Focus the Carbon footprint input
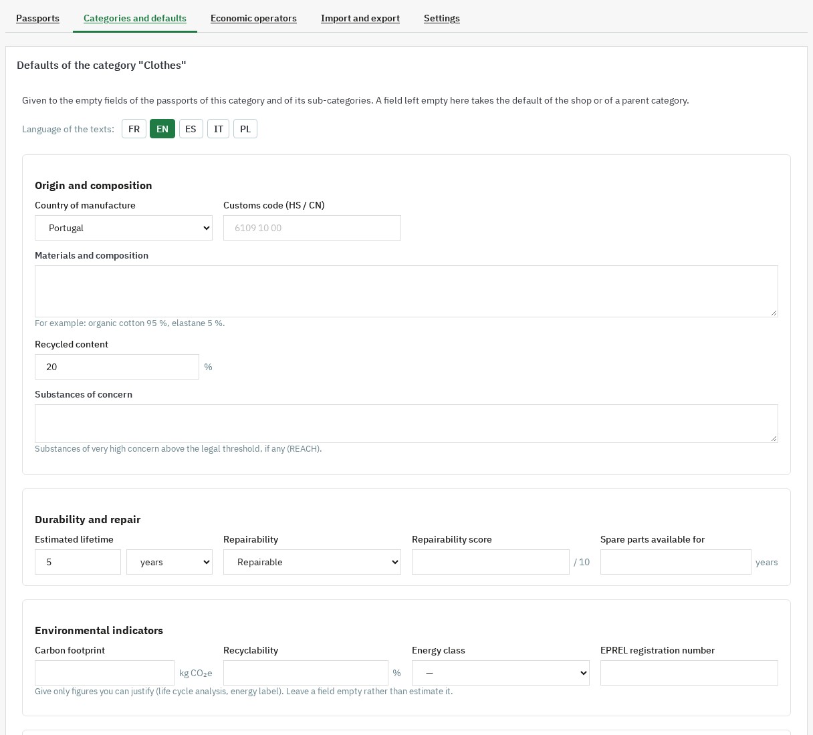The height and width of the screenshot is (735, 813). [x=104, y=673]
